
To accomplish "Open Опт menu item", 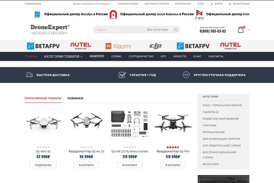I will [163, 56].
